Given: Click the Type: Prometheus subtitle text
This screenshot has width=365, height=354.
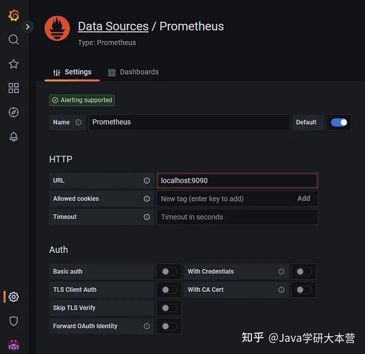Looking at the screenshot, I should 107,43.
